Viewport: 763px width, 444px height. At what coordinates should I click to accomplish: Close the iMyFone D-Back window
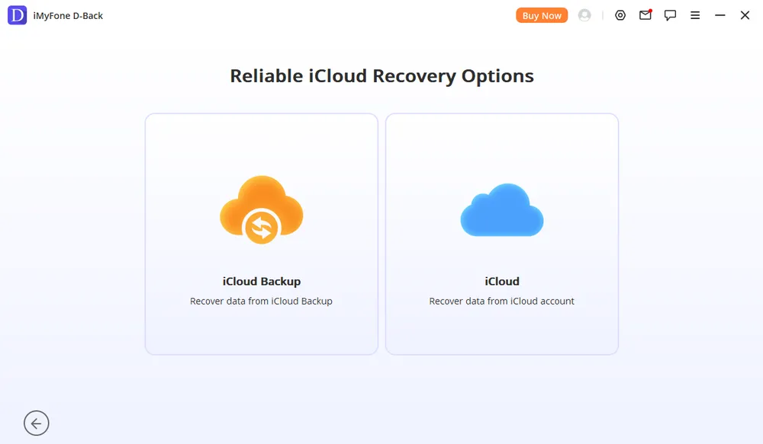pos(744,14)
